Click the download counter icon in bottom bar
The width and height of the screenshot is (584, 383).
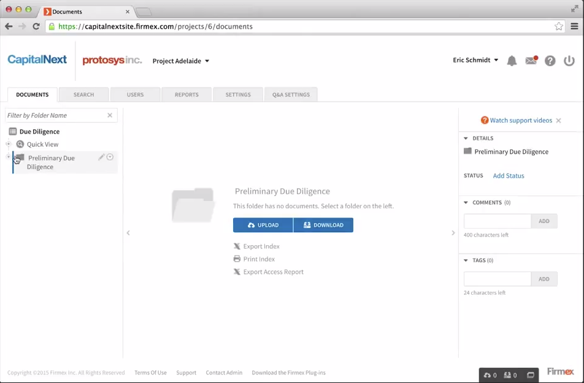point(507,375)
